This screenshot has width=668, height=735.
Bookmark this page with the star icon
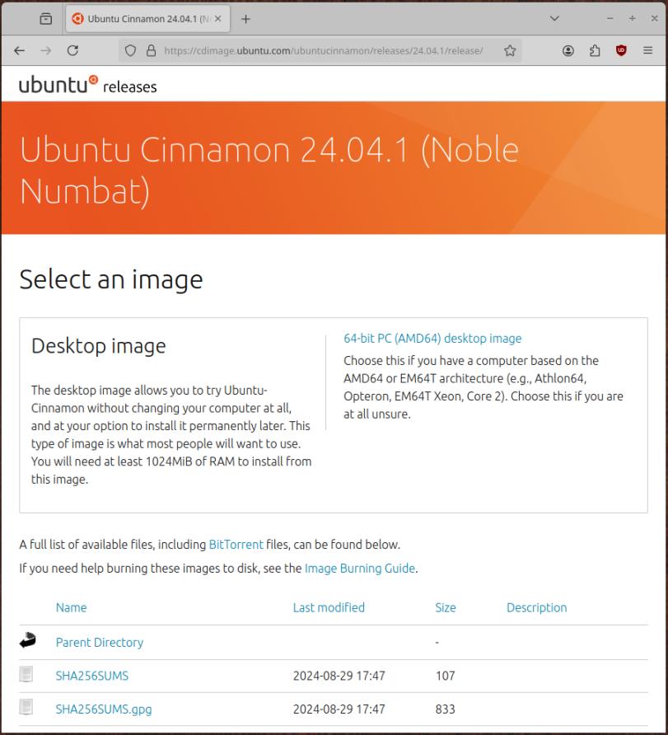(510, 50)
